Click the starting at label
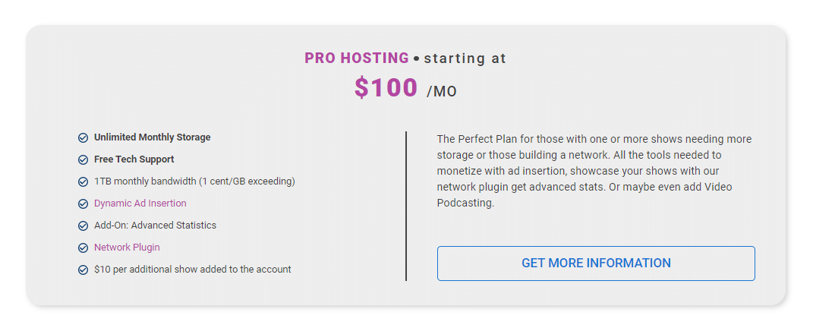This screenshot has height=325, width=813. coord(465,58)
